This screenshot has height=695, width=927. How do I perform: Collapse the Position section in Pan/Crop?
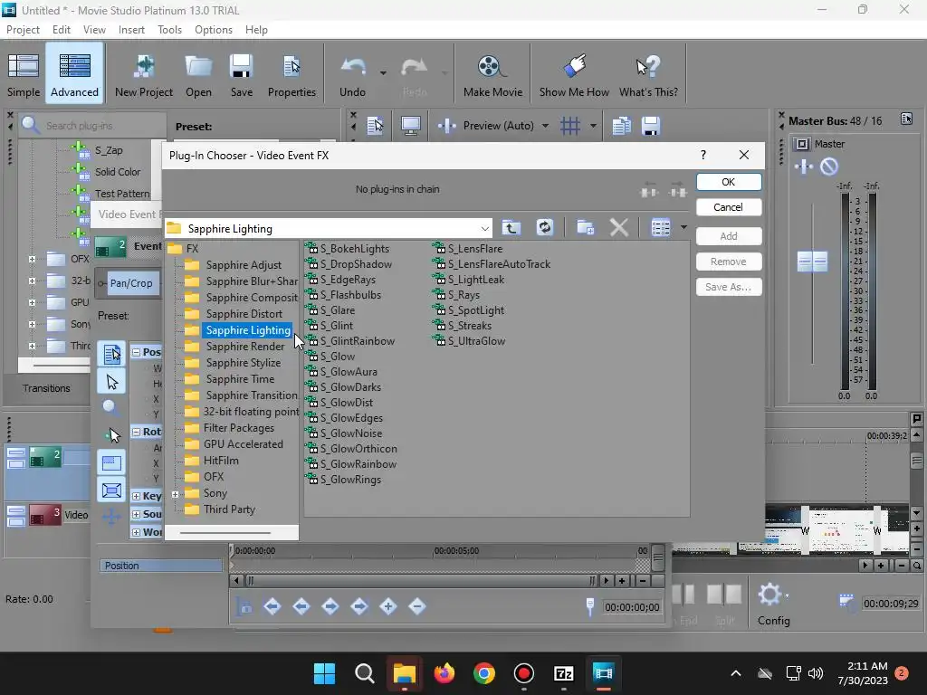[136, 352]
